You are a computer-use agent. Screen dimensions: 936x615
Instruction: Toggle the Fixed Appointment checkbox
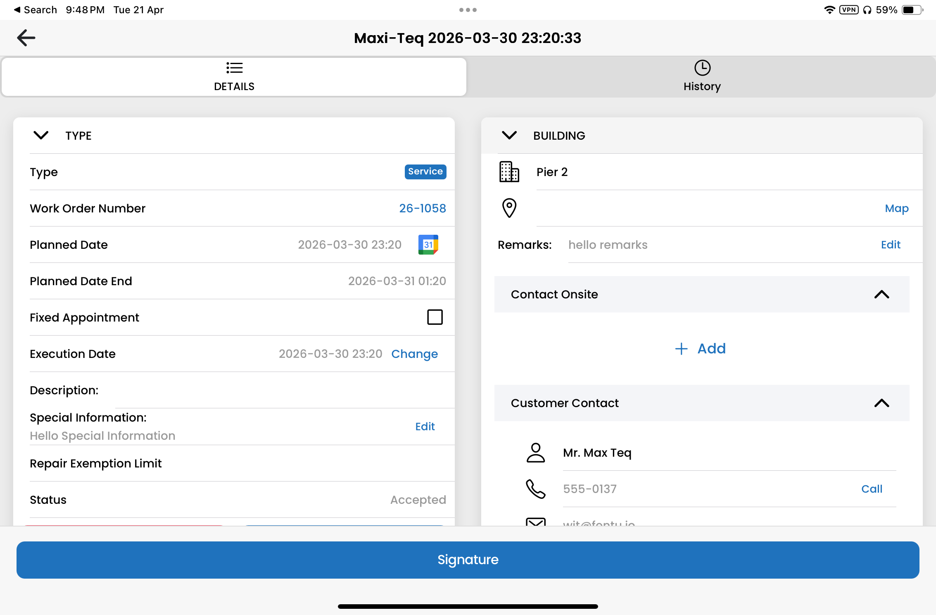point(435,317)
